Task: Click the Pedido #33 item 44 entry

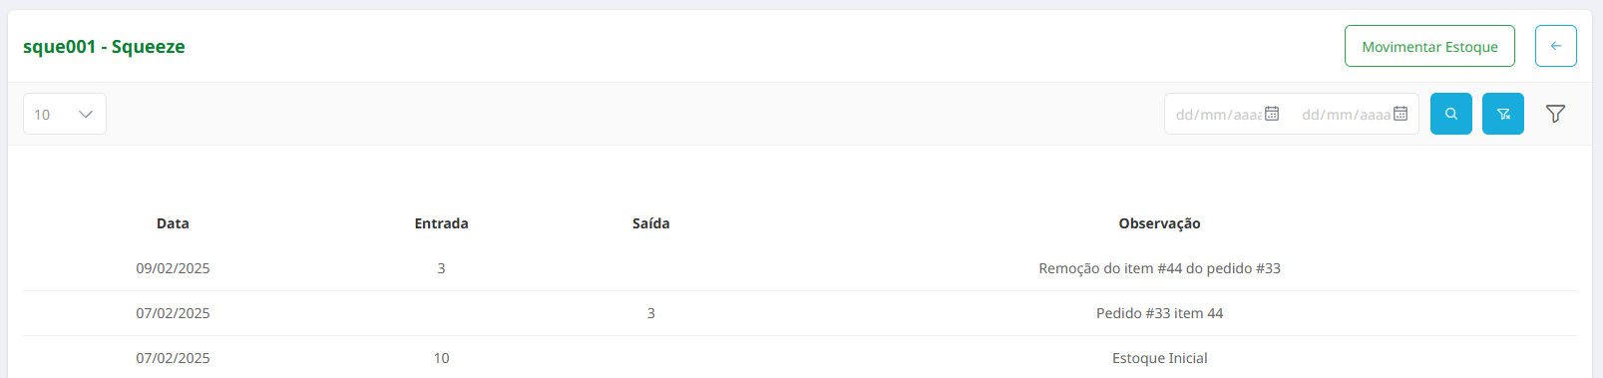Action: click(1159, 313)
